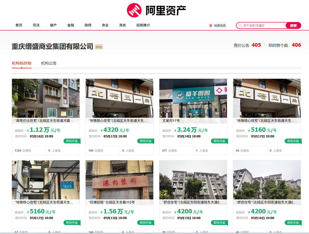Click the 64 次围观 view count
Viewport: 309px width, 234px height.
pos(242,151)
